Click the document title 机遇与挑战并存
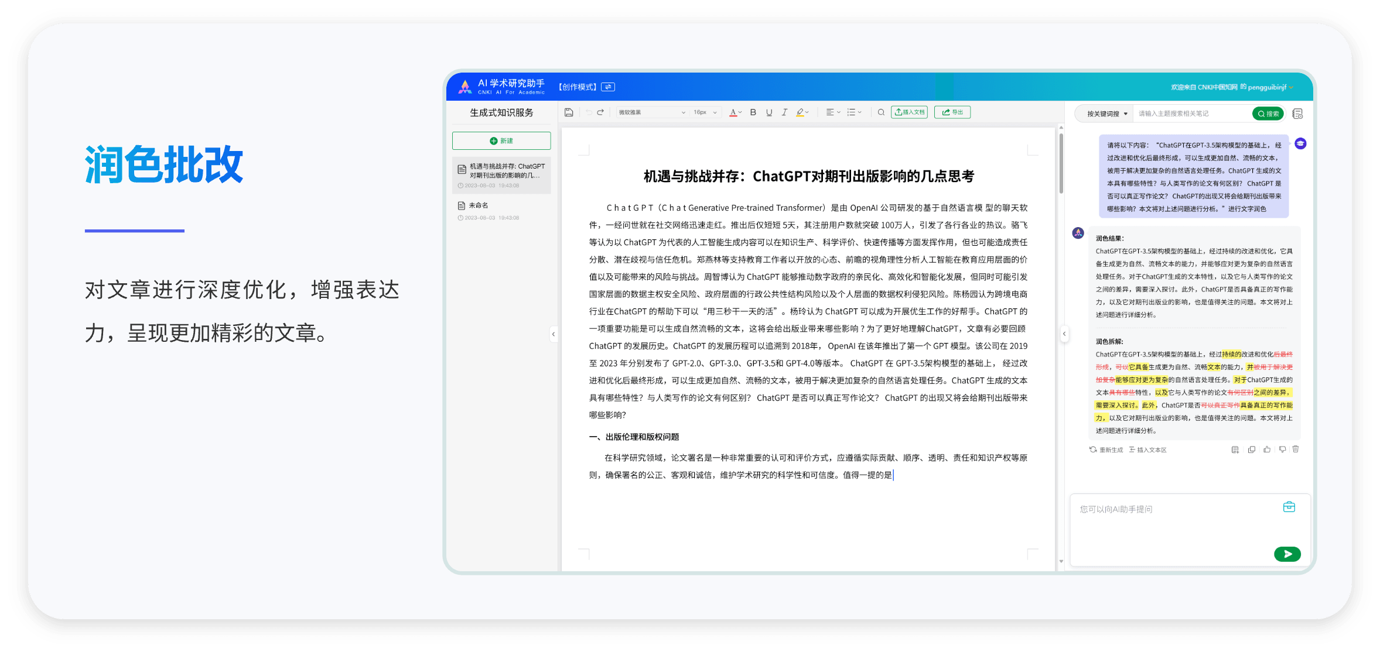Viewport: 1380px width, 652px height. [808, 176]
